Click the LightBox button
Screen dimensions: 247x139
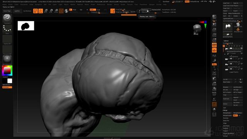tap(17, 11)
